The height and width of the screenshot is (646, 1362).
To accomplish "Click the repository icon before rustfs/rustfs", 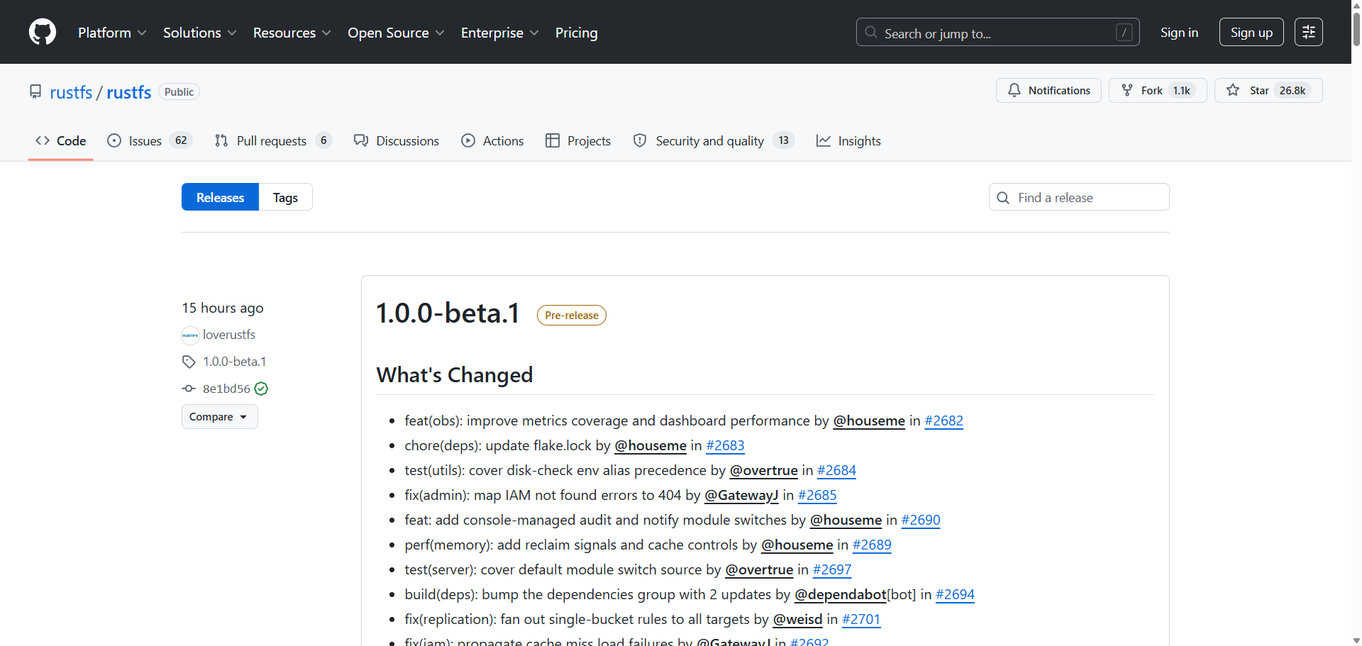I will pos(35,92).
